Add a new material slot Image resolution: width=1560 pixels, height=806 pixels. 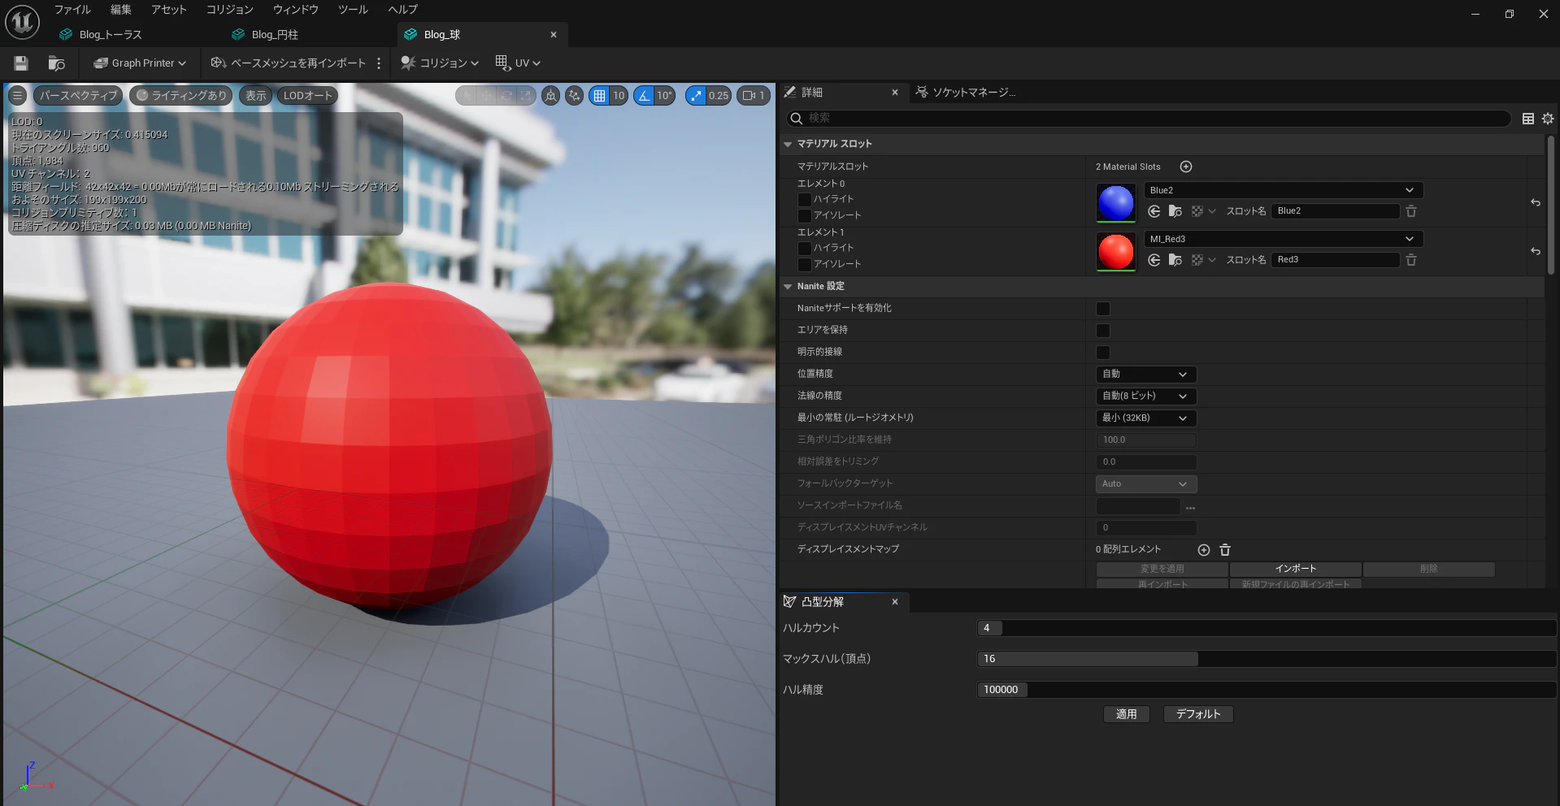(x=1186, y=167)
